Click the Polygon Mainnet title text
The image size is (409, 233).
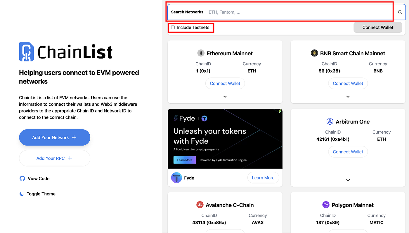click(x=353, y=205)
